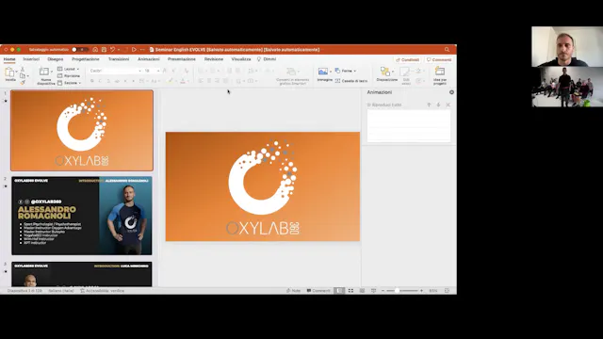Click Accessibilità: verifica in status bar
Image resolution: width=603 pixels, height=339 pixels.
tap(103, 291)
